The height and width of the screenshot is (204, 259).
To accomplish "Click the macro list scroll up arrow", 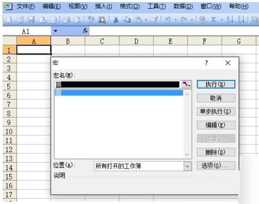I will coord(187,94).
